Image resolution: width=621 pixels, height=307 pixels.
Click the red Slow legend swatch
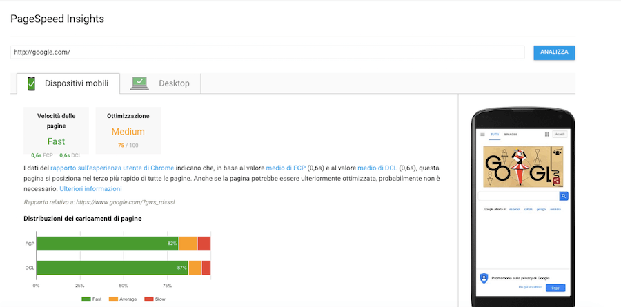click(148, 299)
